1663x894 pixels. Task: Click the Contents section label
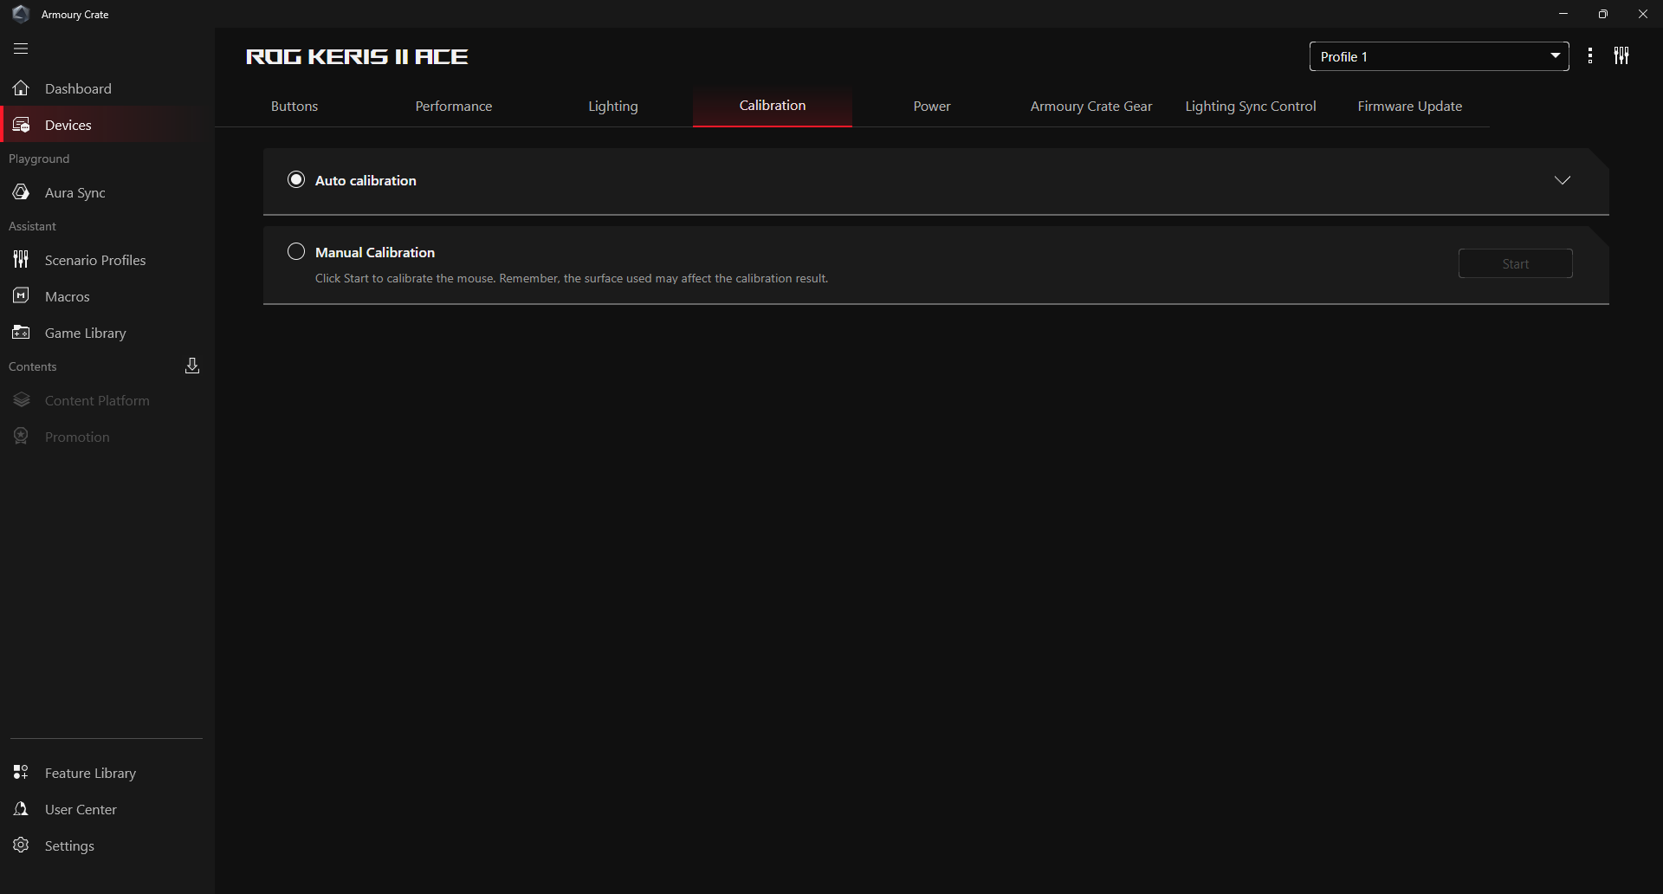click(x=33, y=366)
